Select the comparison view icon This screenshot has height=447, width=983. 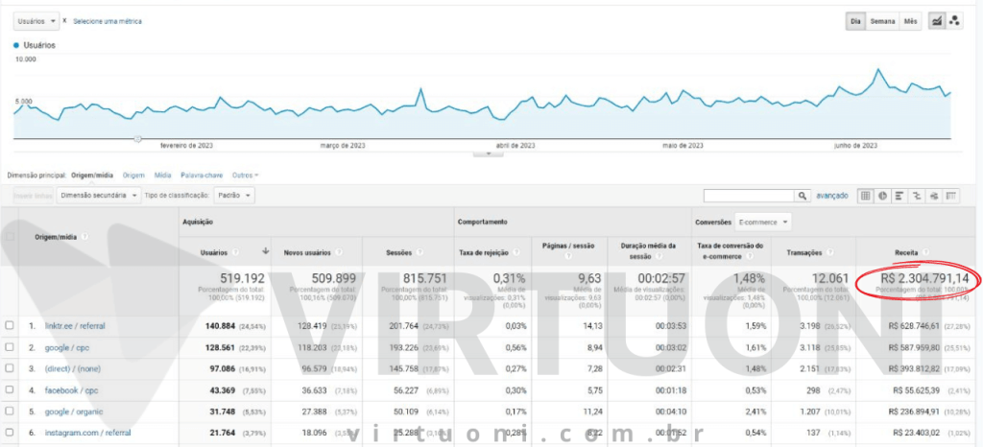(x=917, y=196)
